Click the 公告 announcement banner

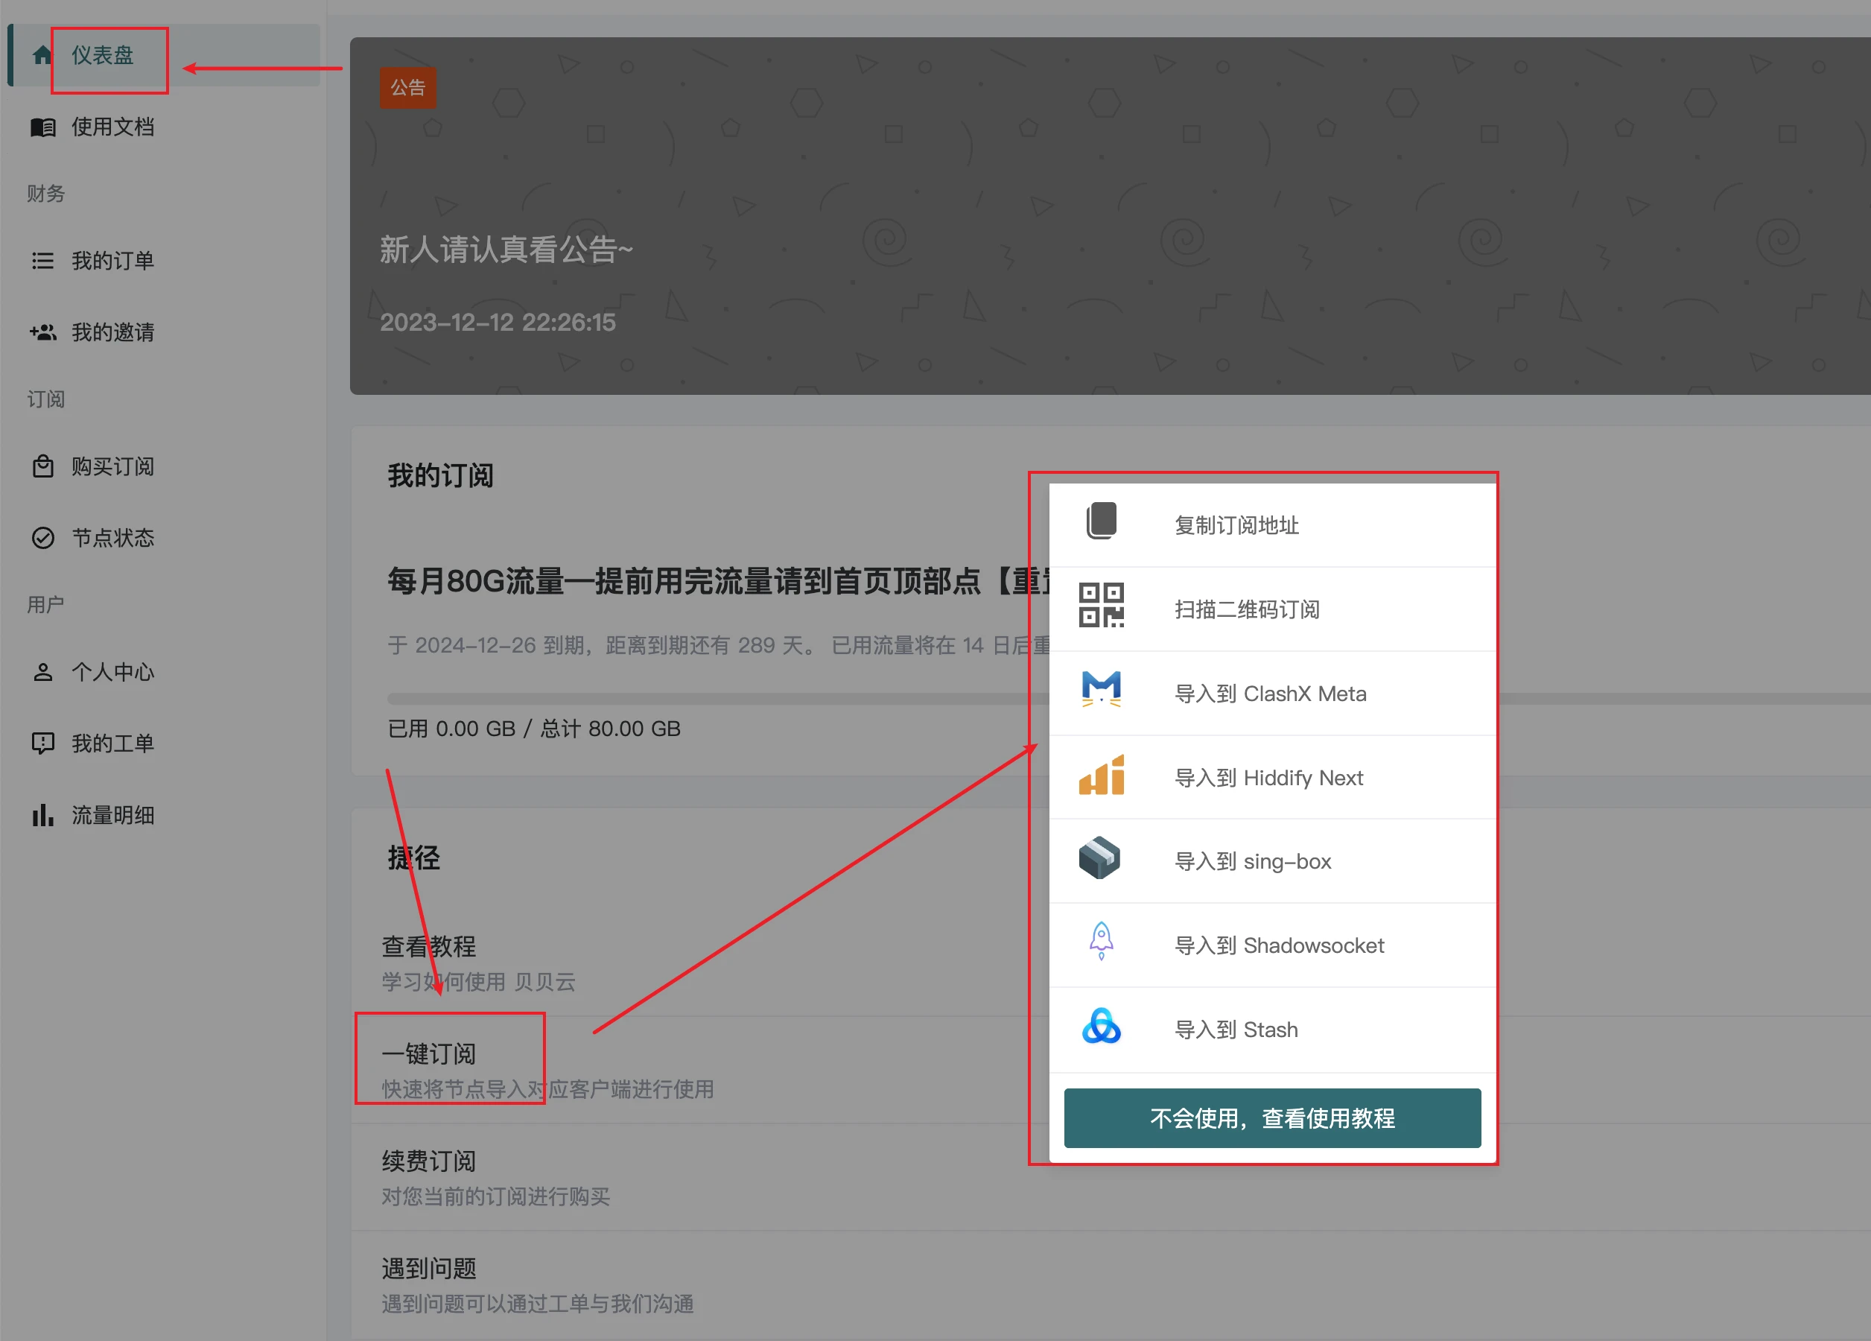pyautogui.click(x=407, y=86)
